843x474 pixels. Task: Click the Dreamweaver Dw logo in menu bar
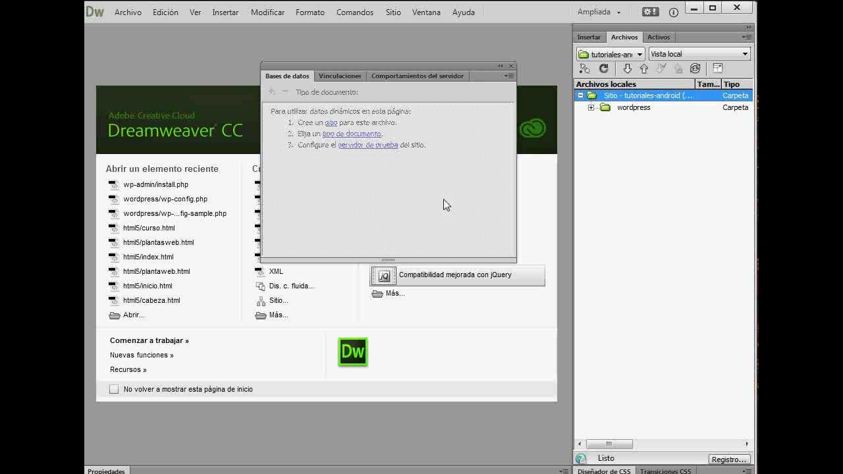(95, 12)
